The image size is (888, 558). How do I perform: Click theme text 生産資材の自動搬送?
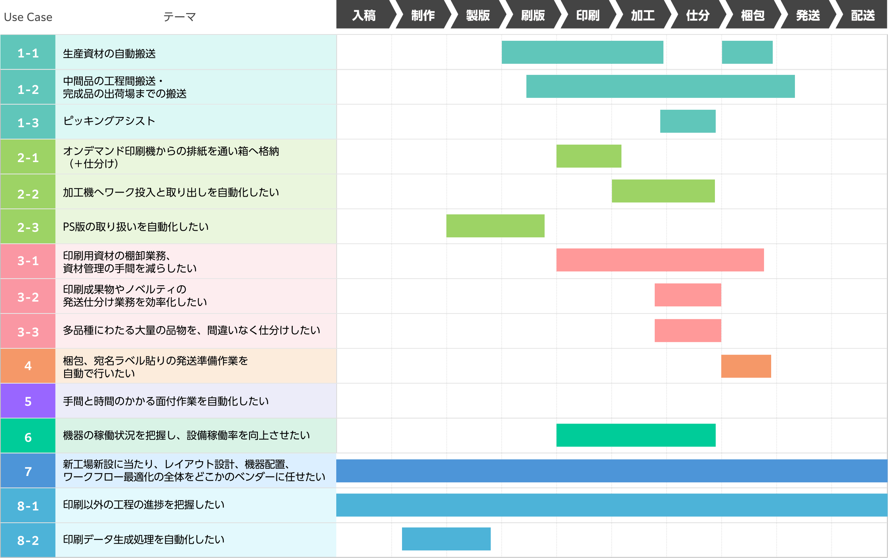click(109, 54)
